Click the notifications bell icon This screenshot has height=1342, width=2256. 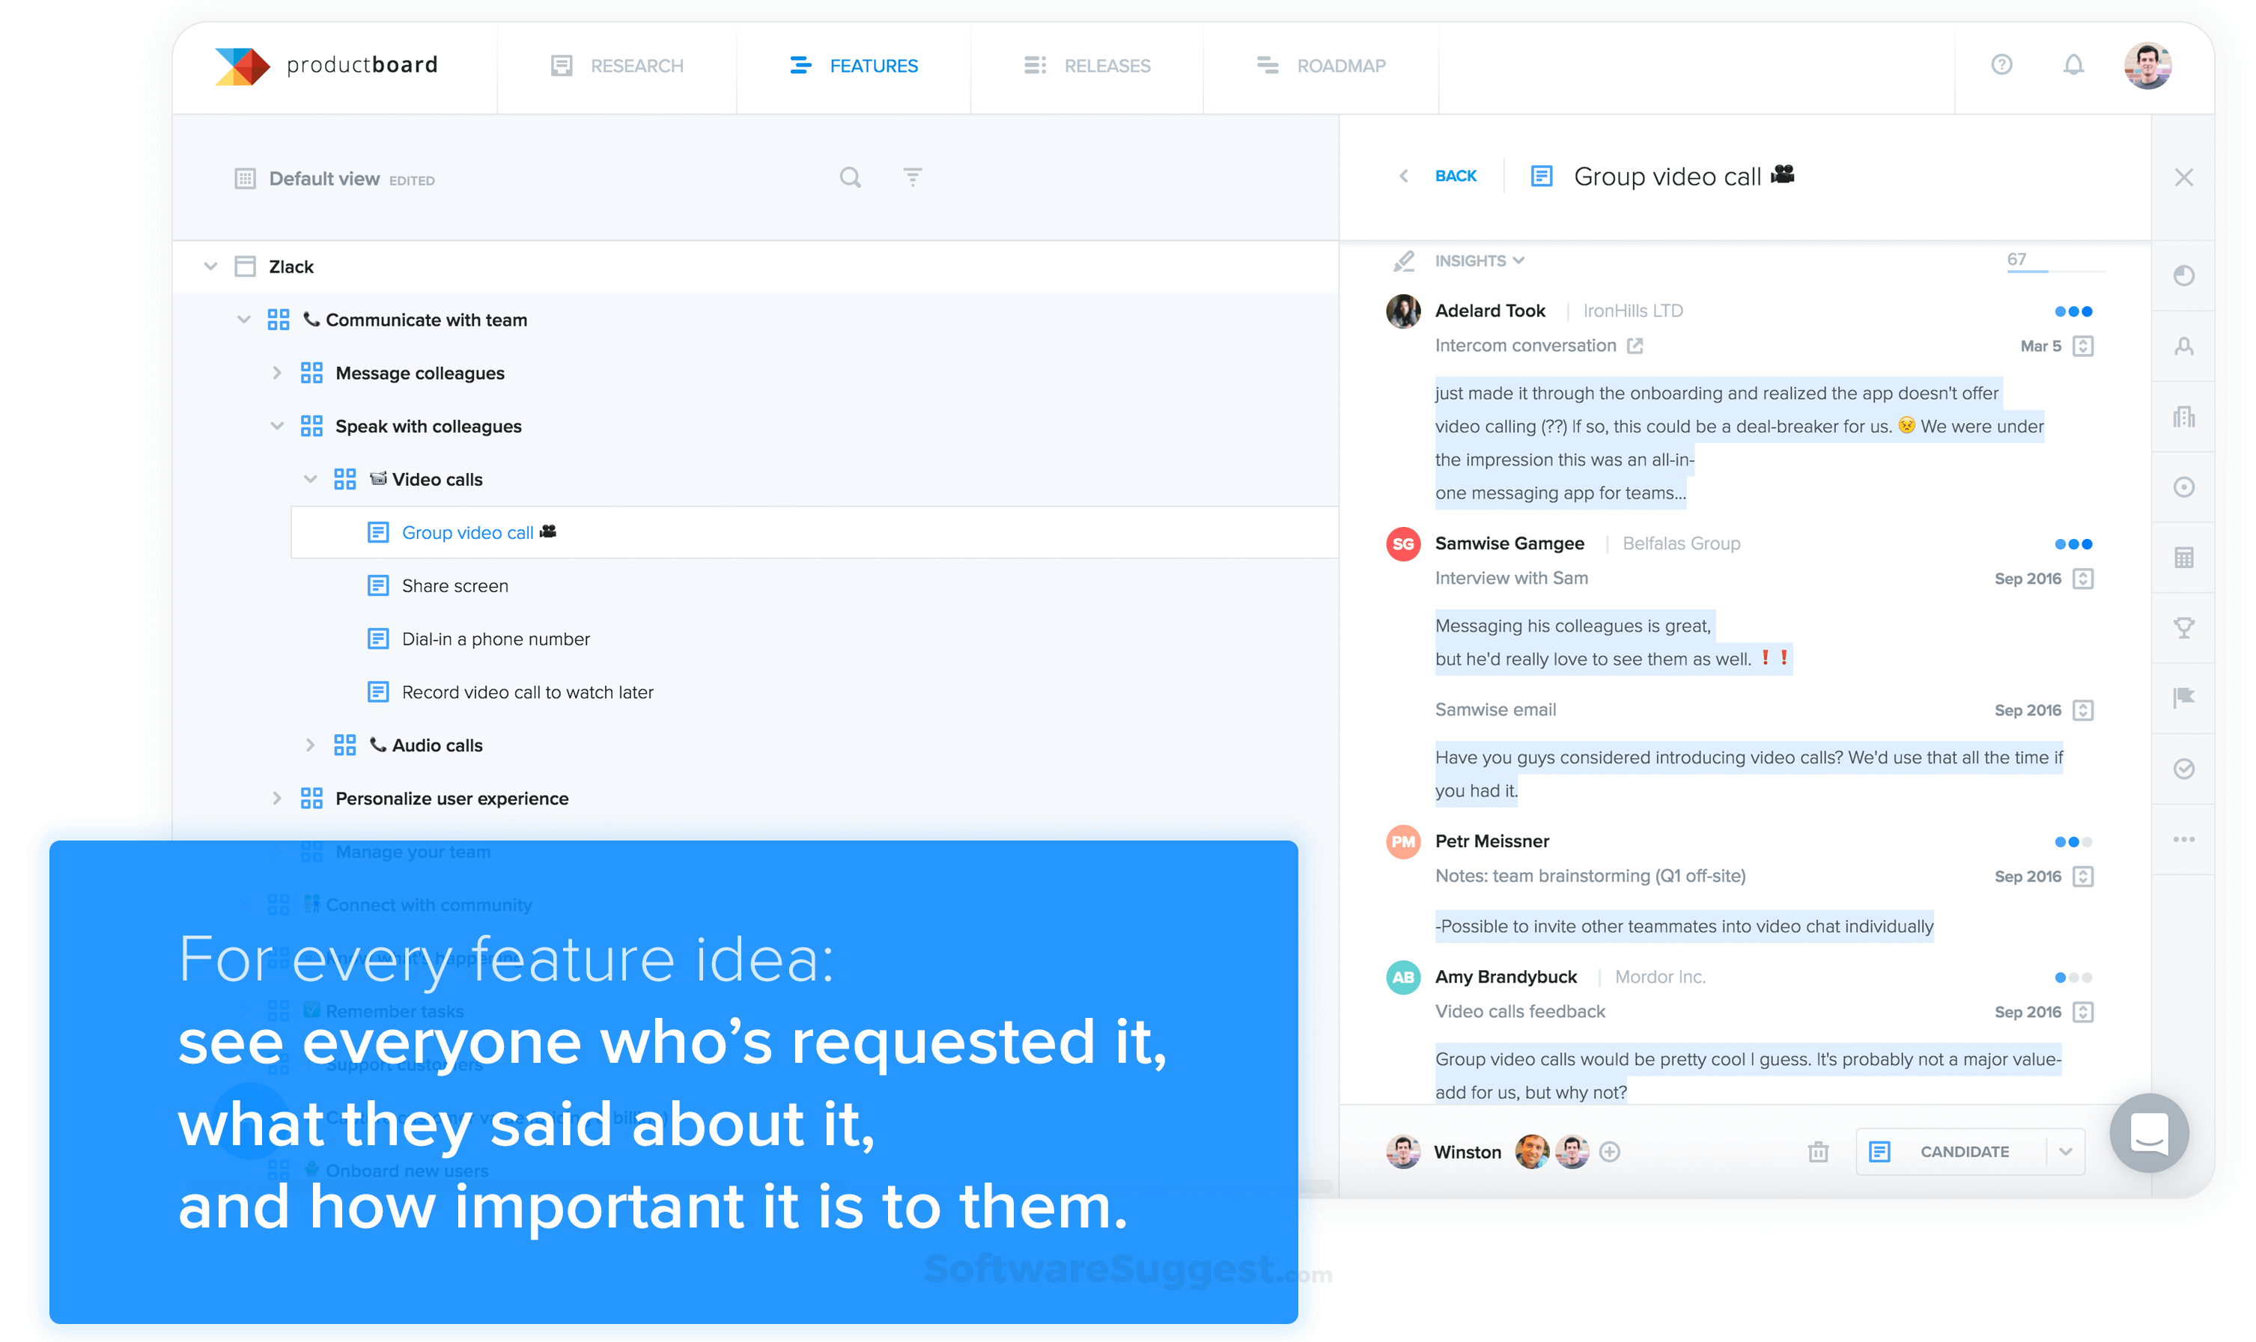point(2073,65)
